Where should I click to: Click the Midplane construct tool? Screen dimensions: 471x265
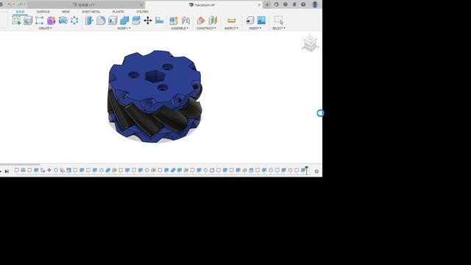click(x=213, y=21)
